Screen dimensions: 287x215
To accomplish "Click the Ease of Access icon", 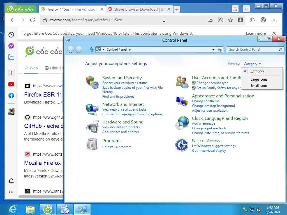I will pos(182,145).
